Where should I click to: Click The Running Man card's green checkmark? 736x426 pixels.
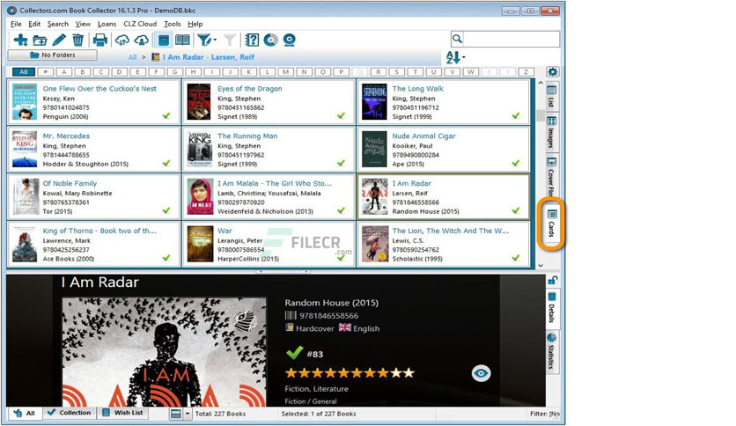click(x=341, y=163)
